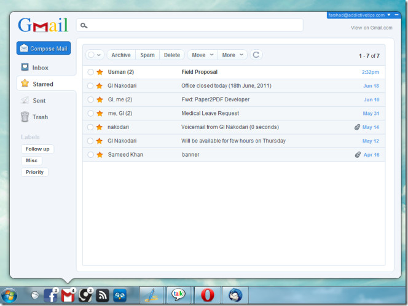Viewport: 408px width, 306px height.
Task: Open the Google Talk taskbar button
Action: [179, 295]
